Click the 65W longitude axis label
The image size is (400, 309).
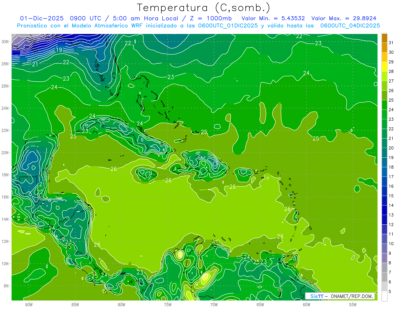(260, 305)
